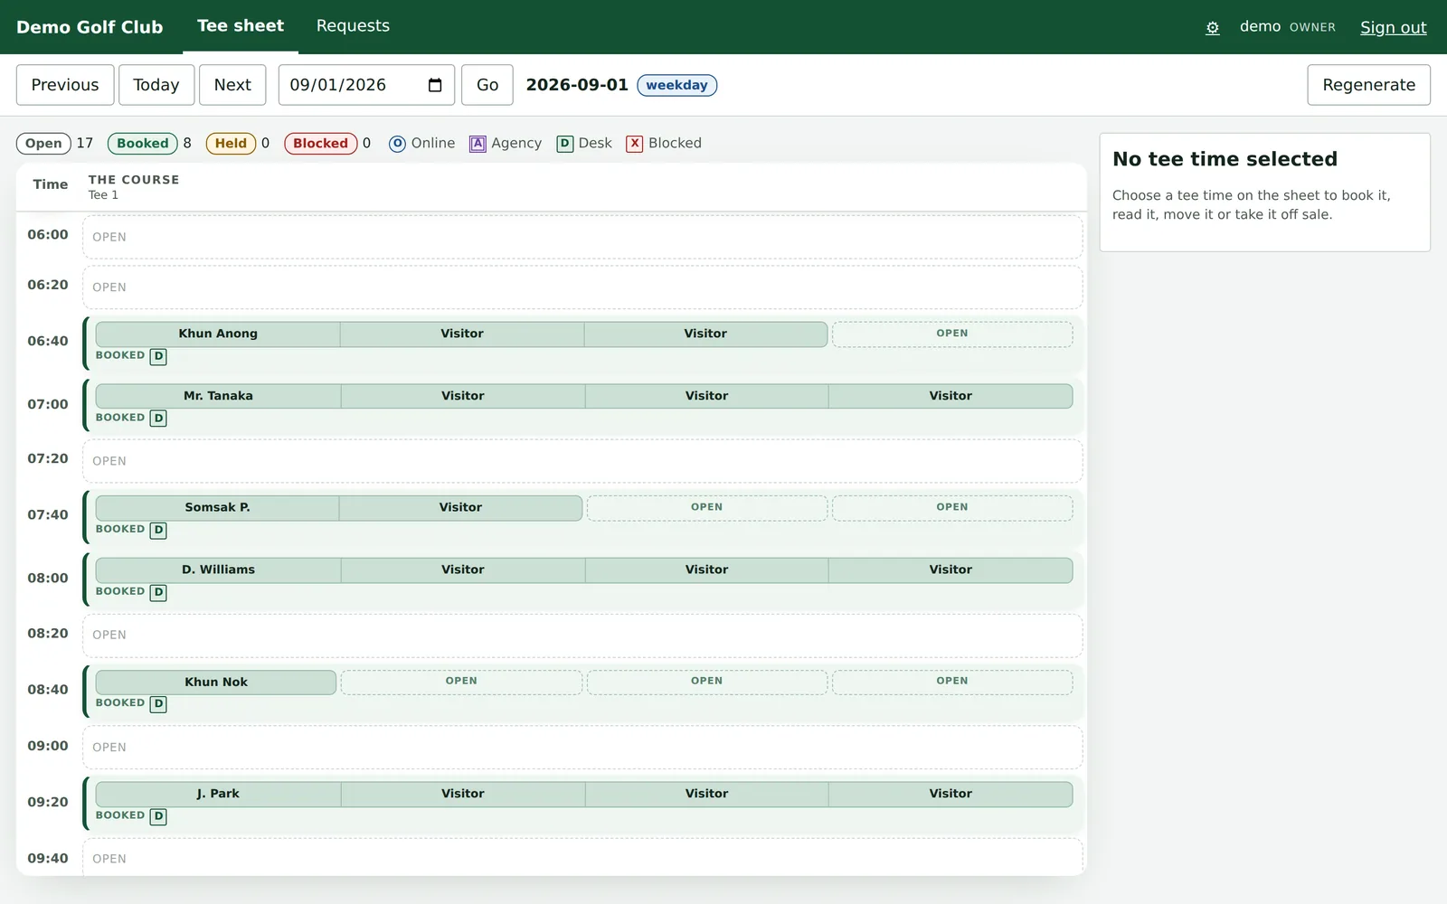1447x904 pixels.
Task: Click the Desk legend icon
Action: tap(565, 144)
